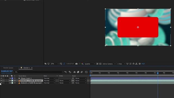Screen dimensions: 174x98
Task: Expand layer 2 properties triangle
Action: 10,81
